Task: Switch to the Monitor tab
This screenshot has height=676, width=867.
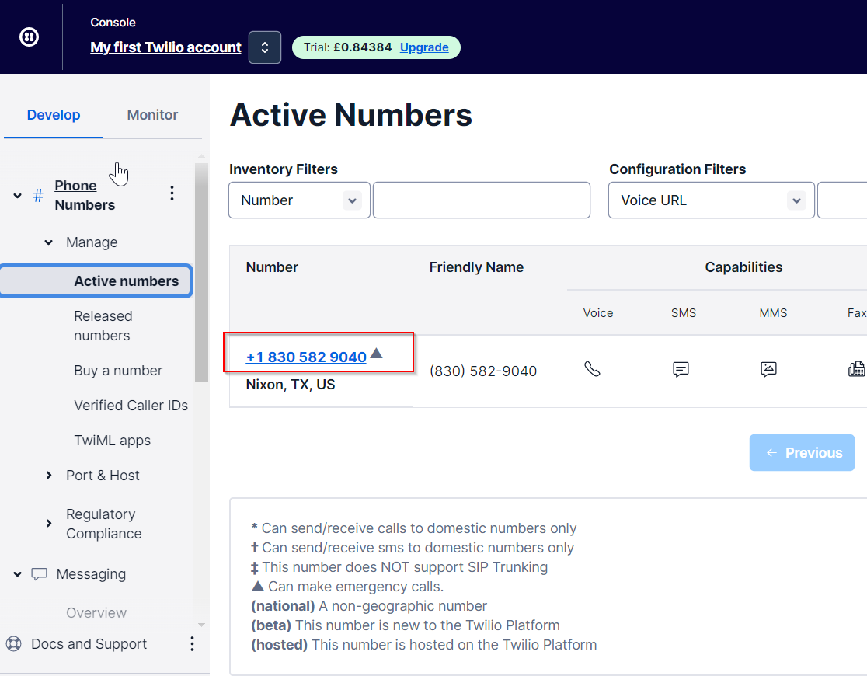Action: coord(152,115)
